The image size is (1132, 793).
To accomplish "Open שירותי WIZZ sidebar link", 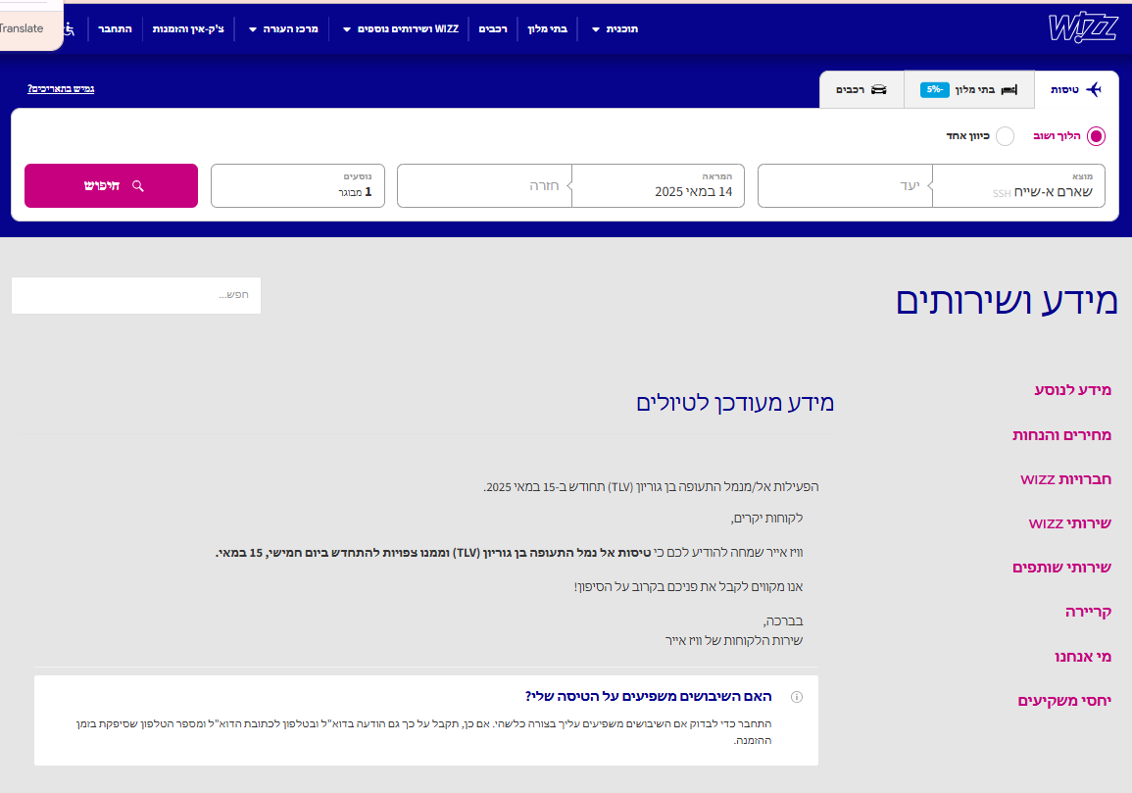I will click(x=1070, y=522).
